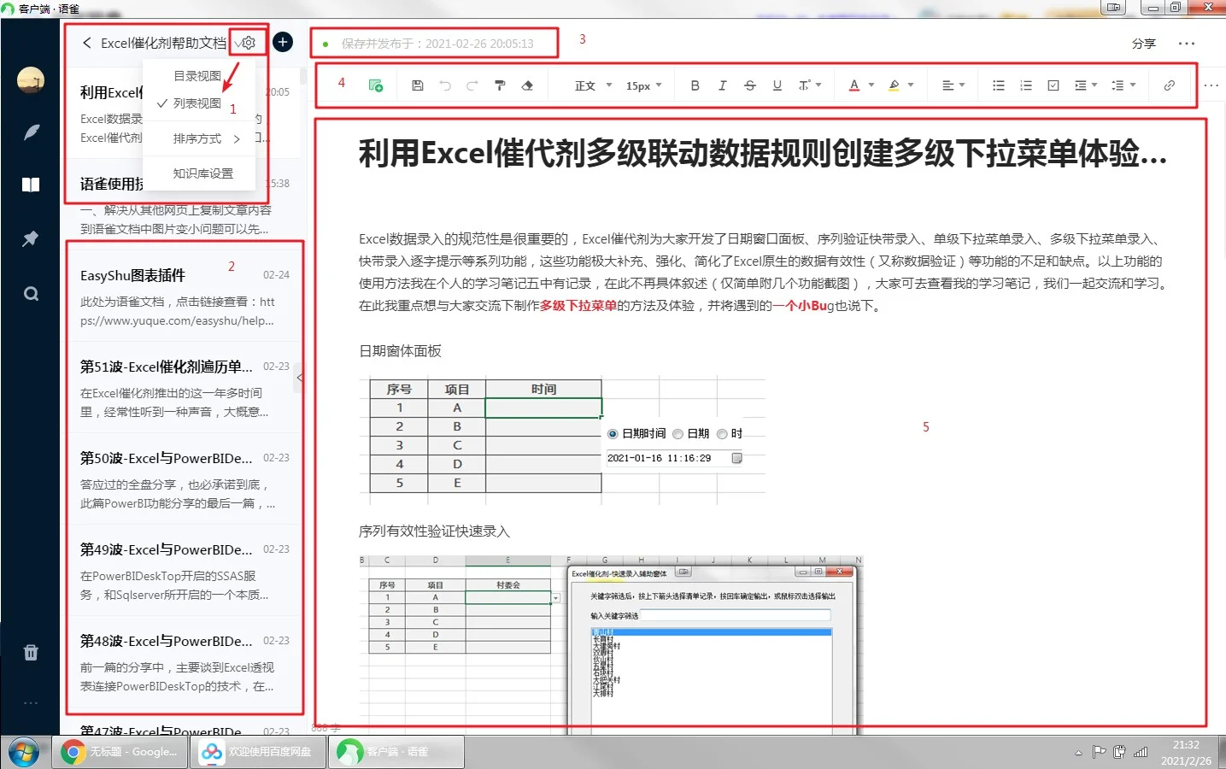Activate the format painter tool
The width and height of the screenshot is (1226, 769).
[x=500, y=85]
